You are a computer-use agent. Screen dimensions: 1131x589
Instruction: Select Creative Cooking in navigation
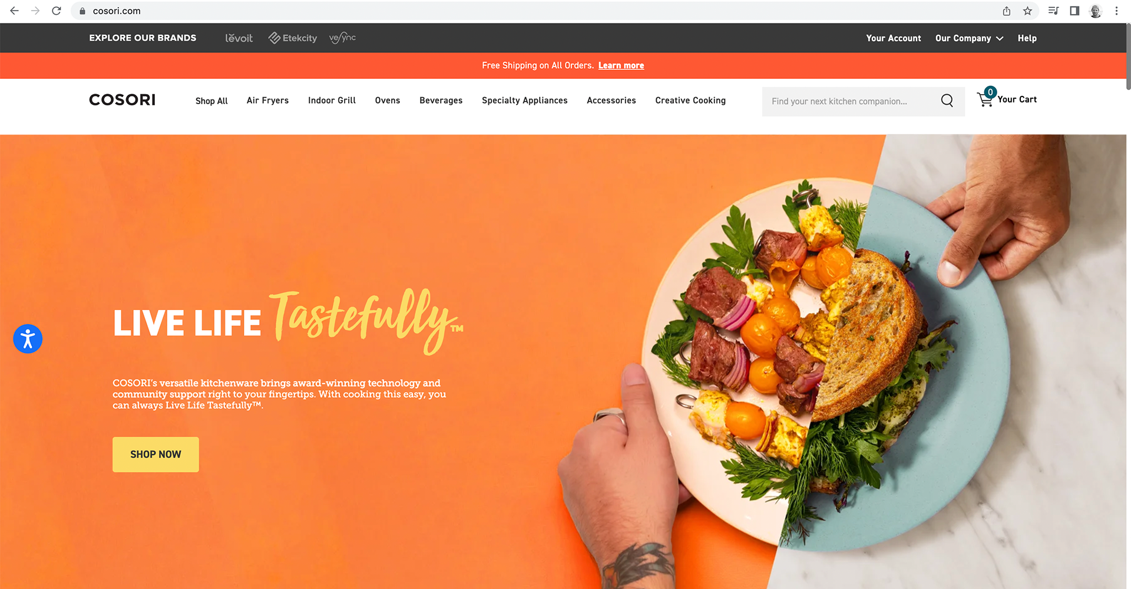pos(690,101)
